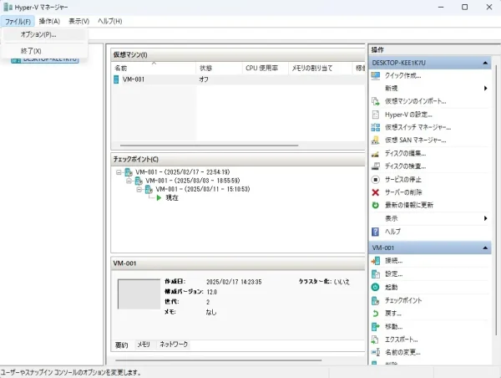Click サービスの停止 action link
The width and height of the screenshot is (501, 378).
coord(403,180)
